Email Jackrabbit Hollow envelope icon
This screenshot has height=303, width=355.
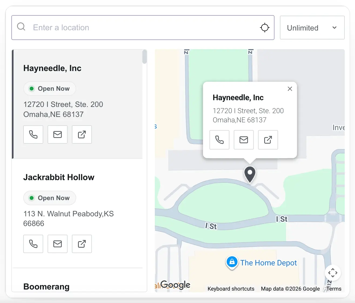[x=58, y=244]
